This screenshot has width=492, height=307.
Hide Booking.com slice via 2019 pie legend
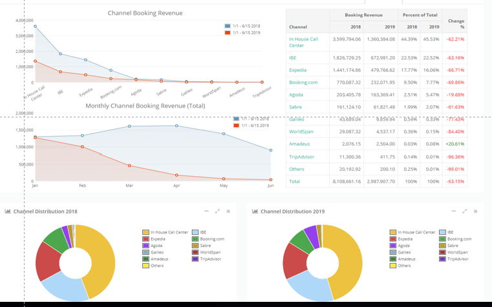(461, 239)
